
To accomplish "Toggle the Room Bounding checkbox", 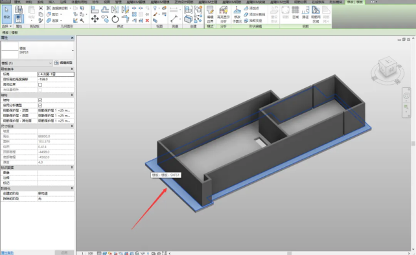I will (x=40, y=85).
